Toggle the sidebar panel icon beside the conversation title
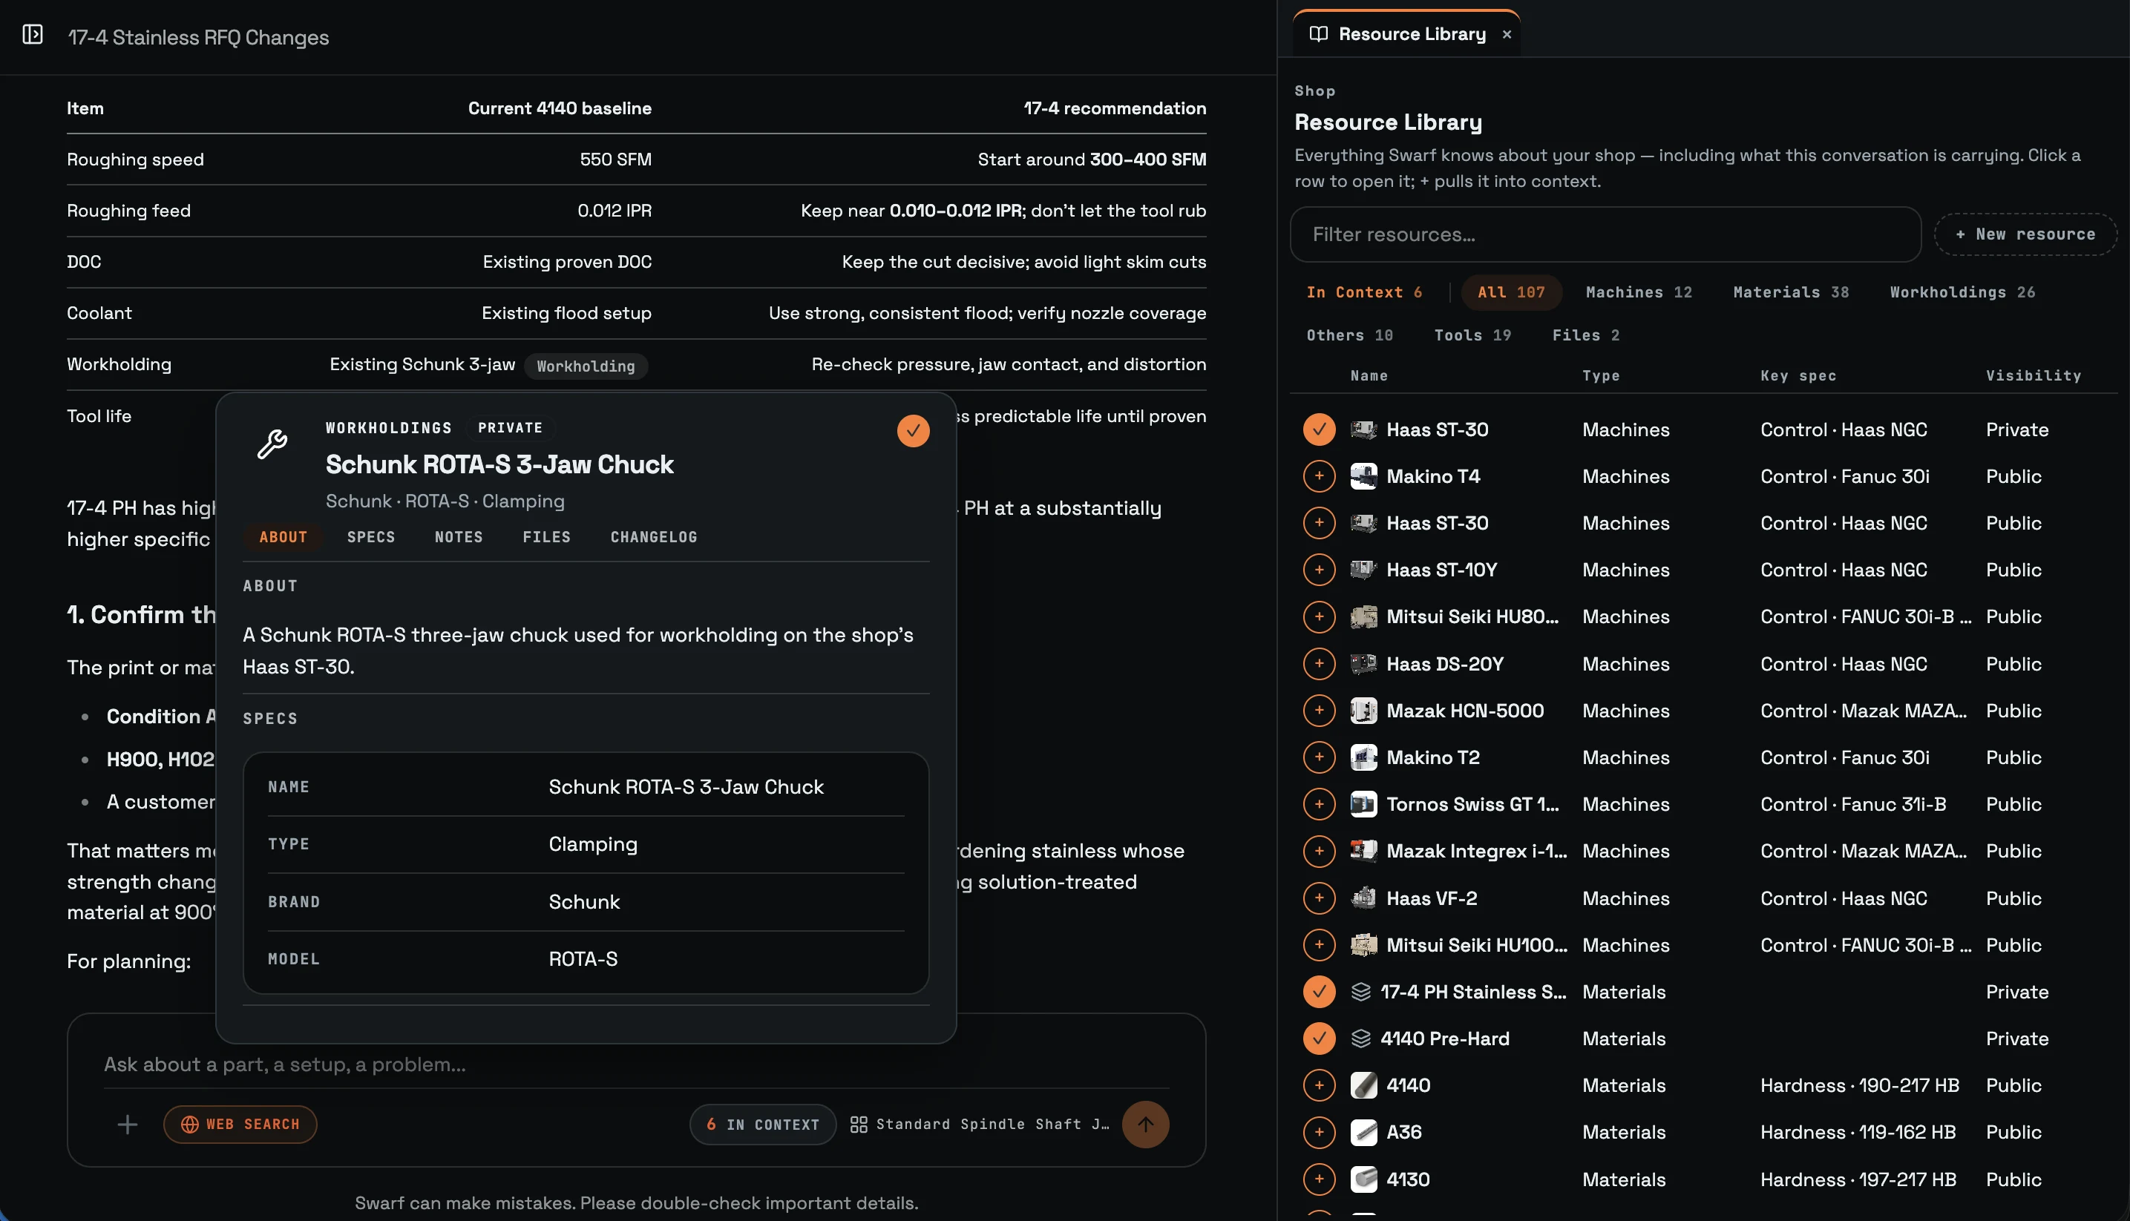Screen dimensions: 2130x1221 [33, 35]
